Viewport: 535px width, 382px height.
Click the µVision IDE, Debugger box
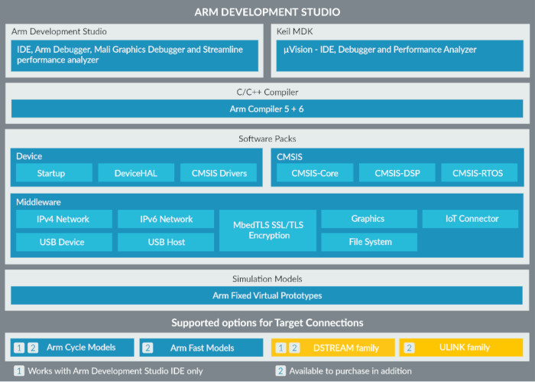tap(400, 56)
